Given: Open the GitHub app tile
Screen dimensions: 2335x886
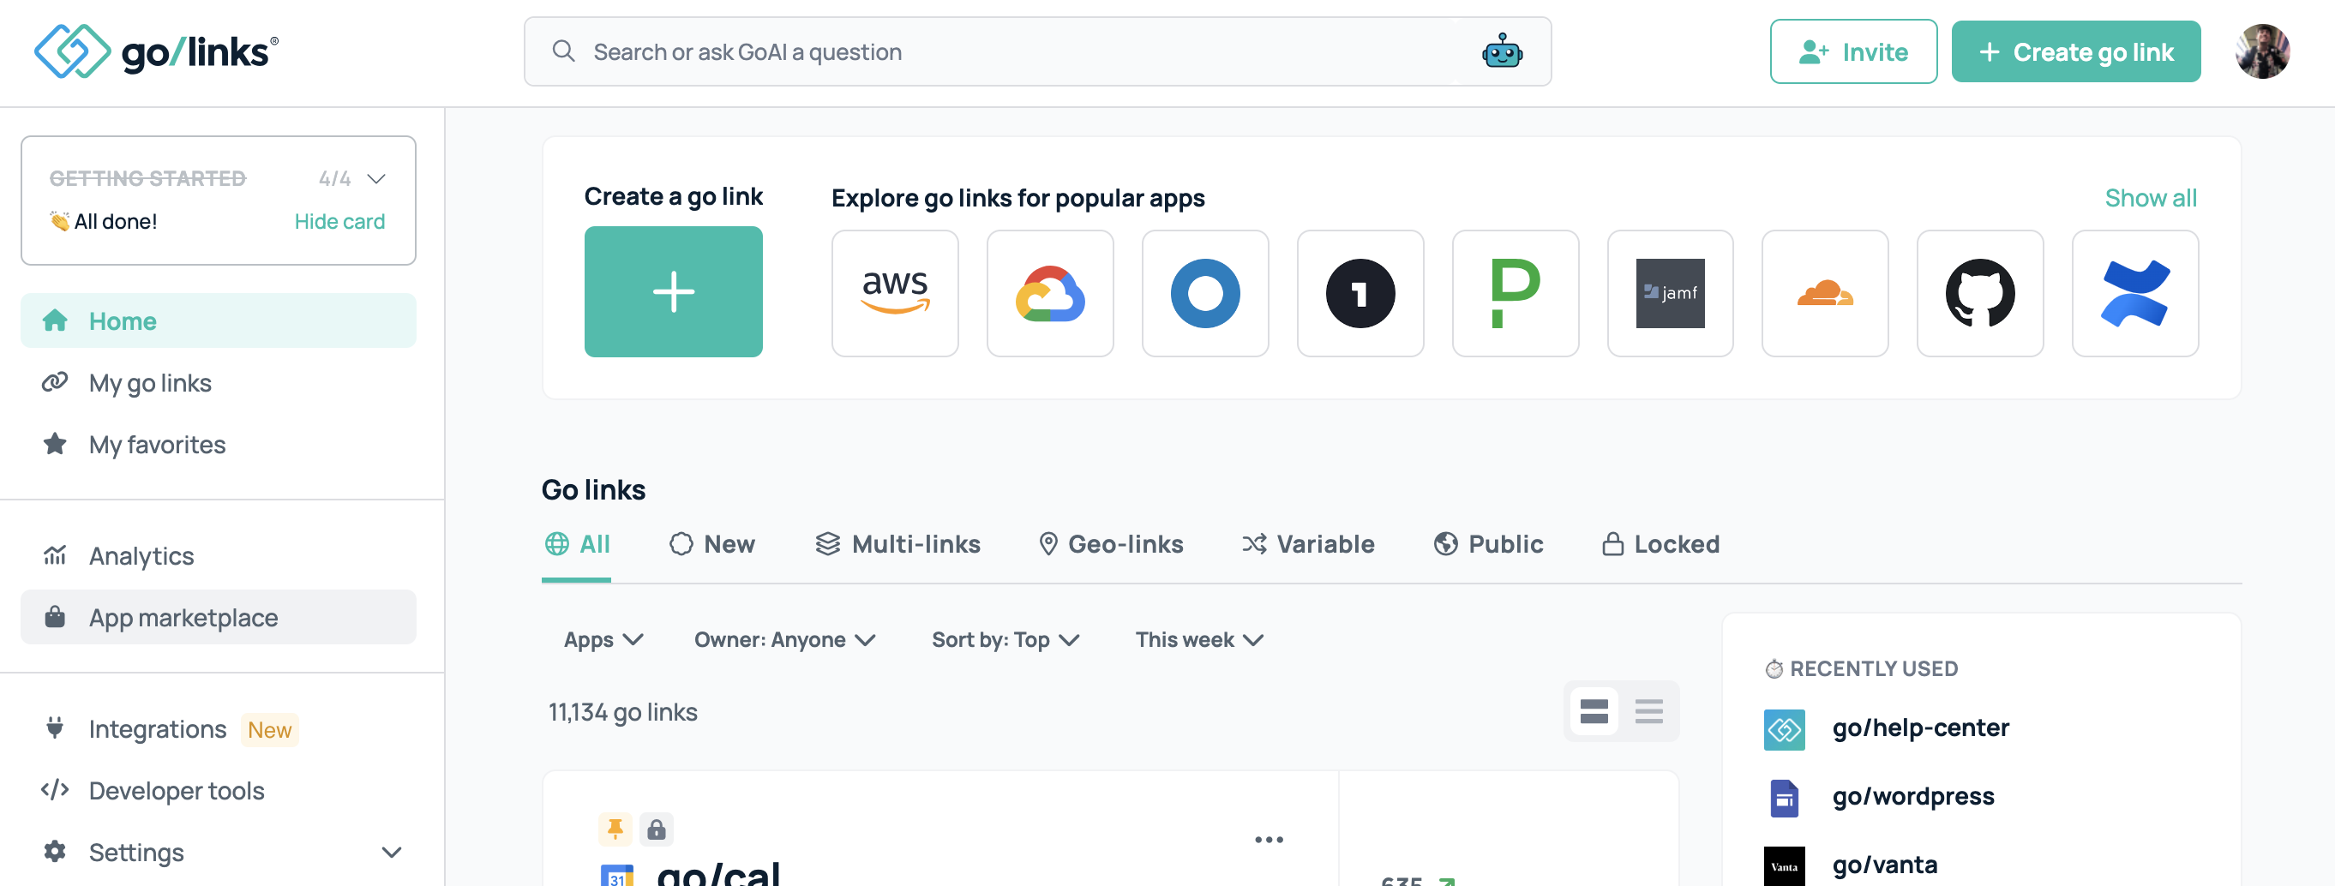Looking at the screenshot, I should click(x=1979, y=292).
